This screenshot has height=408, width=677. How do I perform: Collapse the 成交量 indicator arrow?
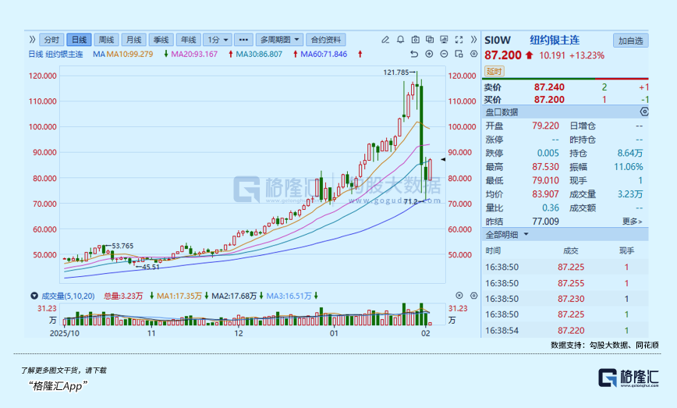pyautogui.click(x=34, y=296)
